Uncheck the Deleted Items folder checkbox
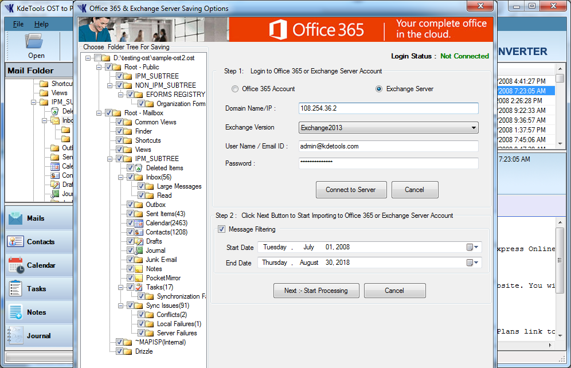This screenshot has height=368, width=571. coord(131,168)
